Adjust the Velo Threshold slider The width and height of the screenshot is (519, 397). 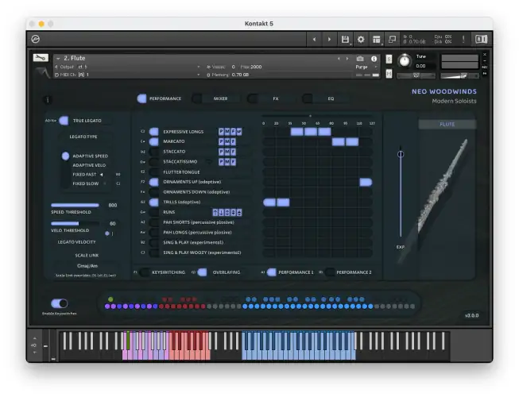coord(76,224)
